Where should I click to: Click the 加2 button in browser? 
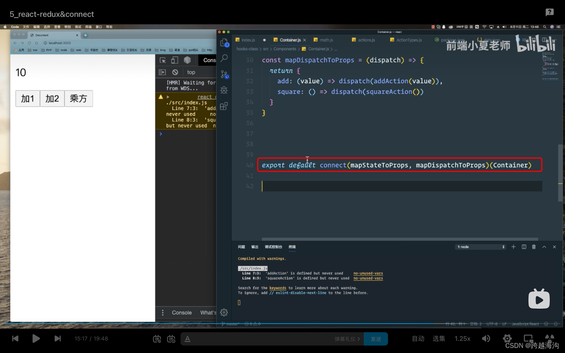coord(52,98)
